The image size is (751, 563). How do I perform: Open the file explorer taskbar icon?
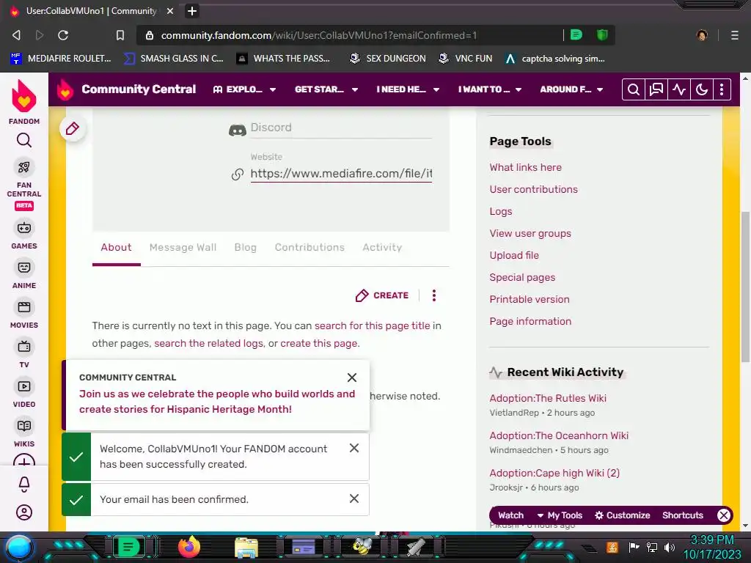(x=246, y=548)
